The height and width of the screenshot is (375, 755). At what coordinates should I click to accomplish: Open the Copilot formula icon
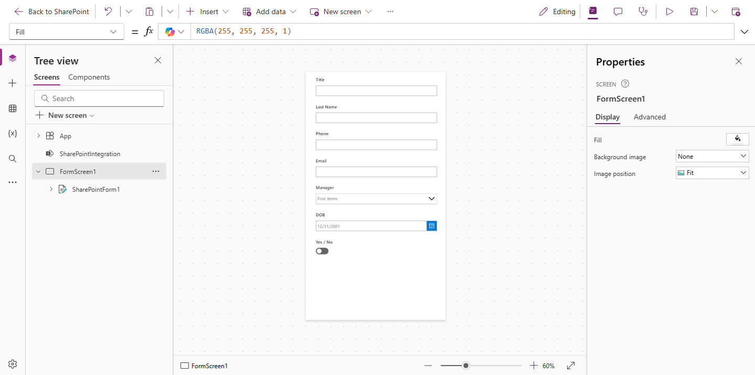(169, 32)
